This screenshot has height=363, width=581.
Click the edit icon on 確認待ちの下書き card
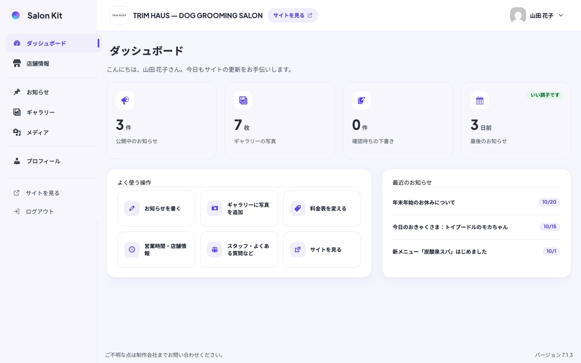coord(362,100)
